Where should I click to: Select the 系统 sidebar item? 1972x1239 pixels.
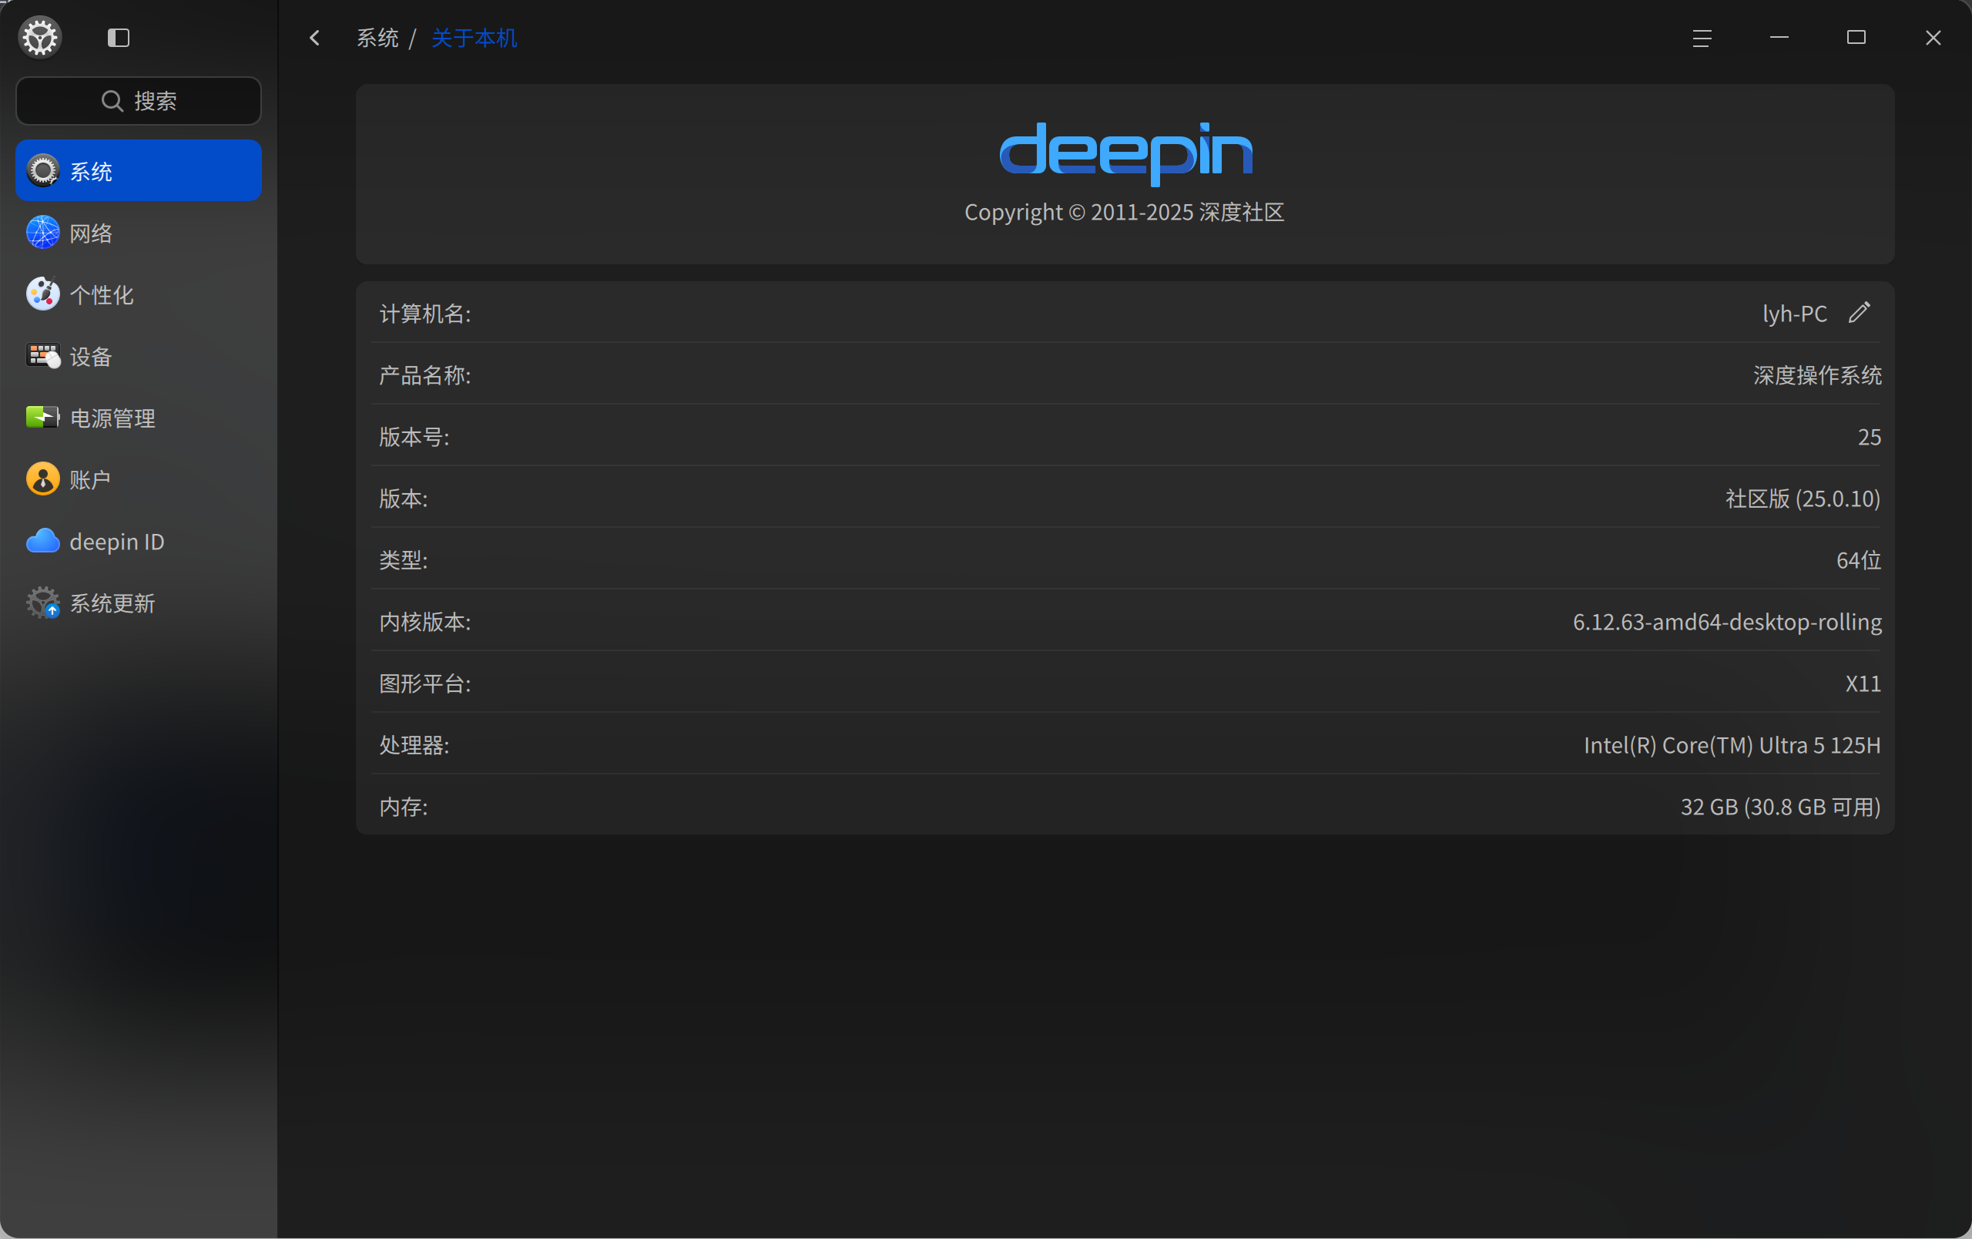click(139, 170)
